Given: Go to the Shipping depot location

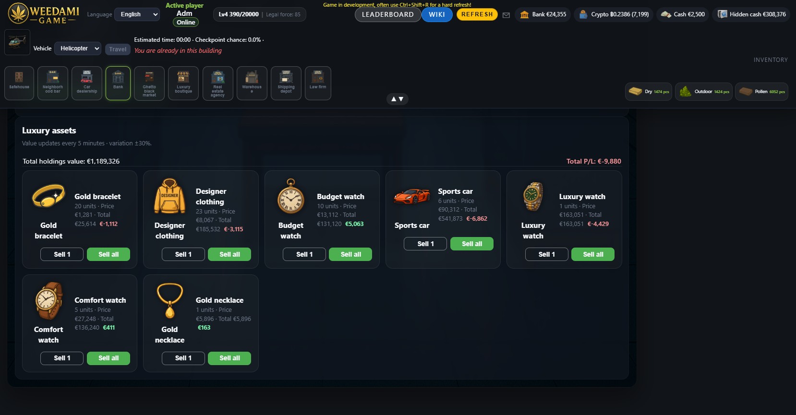Looking at the screenshot, I should pos(286,83).
